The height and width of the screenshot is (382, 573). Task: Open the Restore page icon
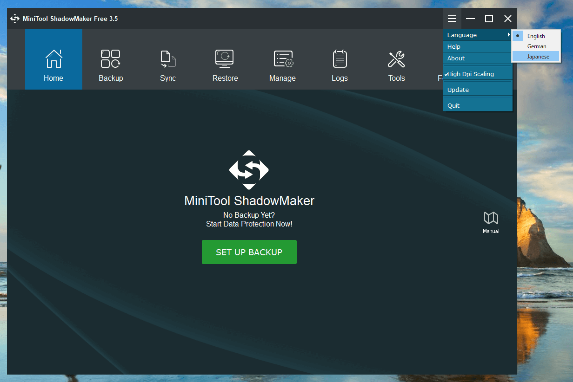(225, 59)
